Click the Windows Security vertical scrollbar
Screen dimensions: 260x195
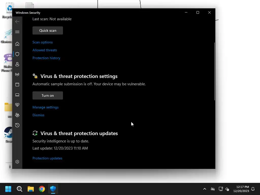click(x=215, y=71)
